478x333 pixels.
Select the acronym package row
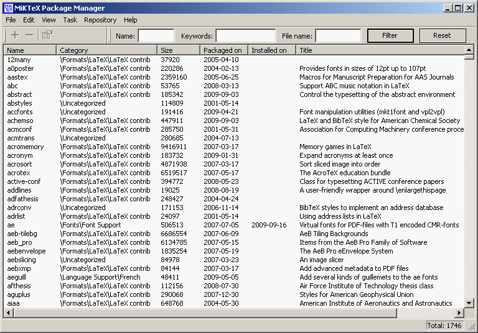[234, 155]
